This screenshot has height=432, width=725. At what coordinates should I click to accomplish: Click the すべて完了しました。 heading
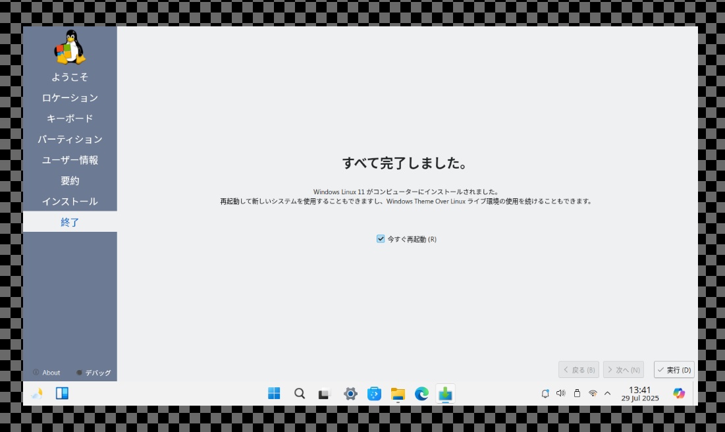[406, 163]
